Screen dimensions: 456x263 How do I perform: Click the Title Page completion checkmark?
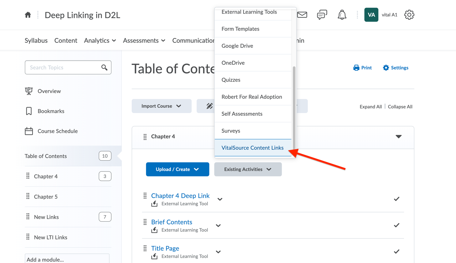point(396,252)
